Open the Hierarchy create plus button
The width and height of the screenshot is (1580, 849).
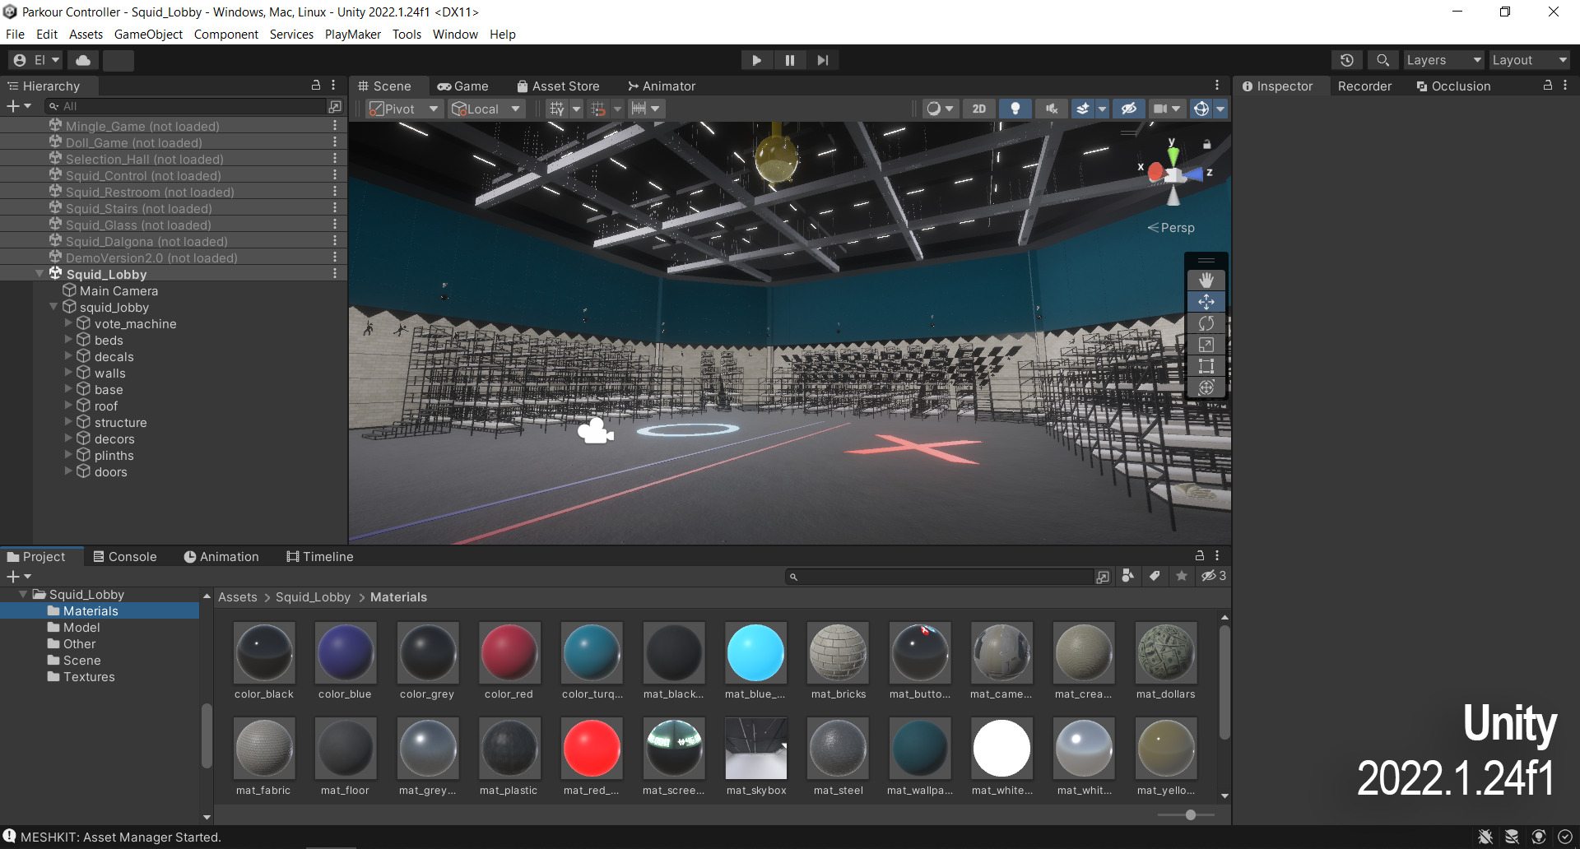18,106
